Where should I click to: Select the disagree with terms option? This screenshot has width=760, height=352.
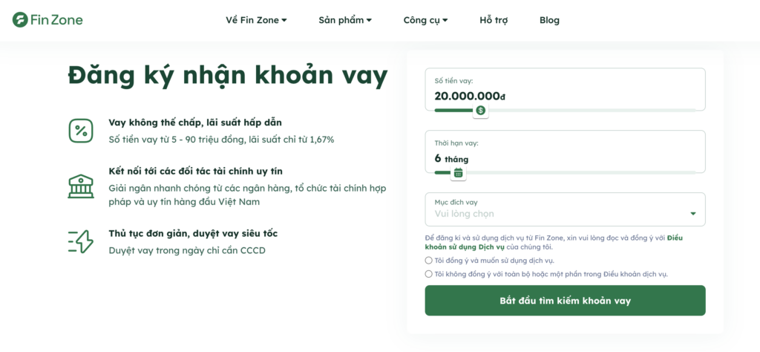point(429,274)
